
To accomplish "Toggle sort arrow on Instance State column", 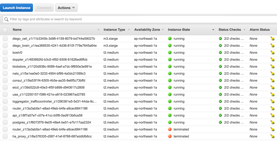I will click(213, 30).
